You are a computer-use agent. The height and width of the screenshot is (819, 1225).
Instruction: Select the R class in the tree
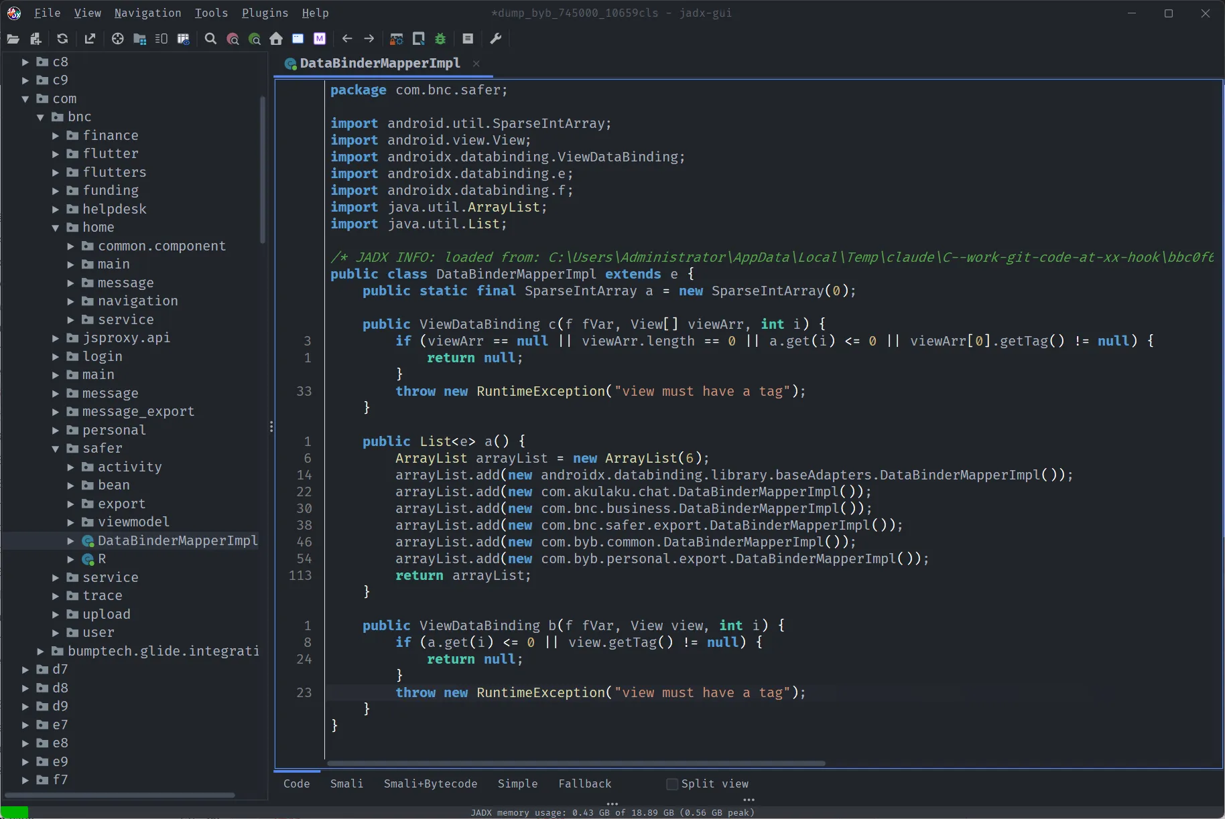(x=102, y=559)
